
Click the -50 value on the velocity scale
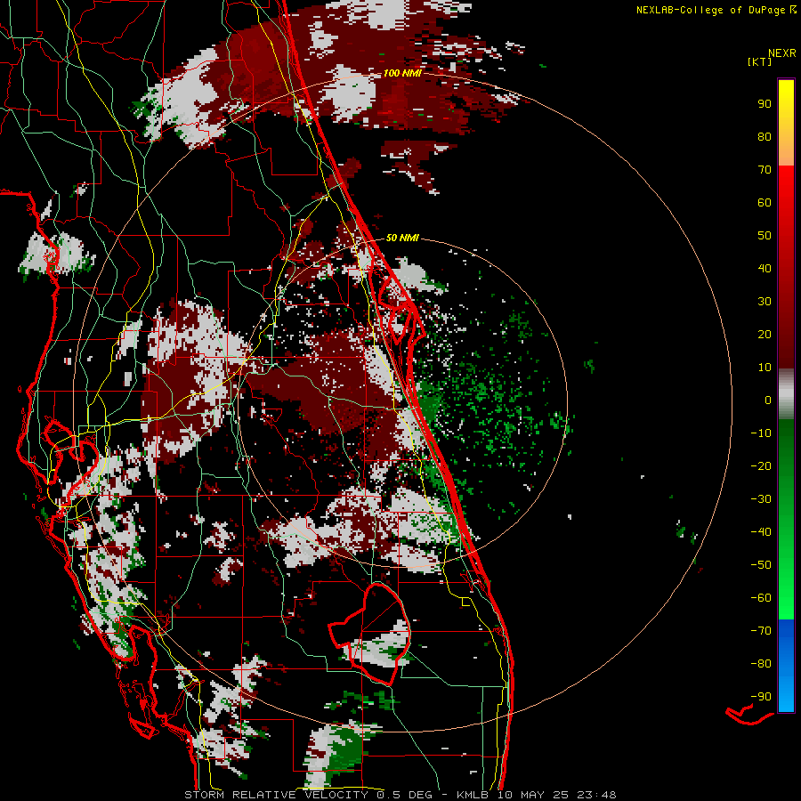tap(761, 565)
